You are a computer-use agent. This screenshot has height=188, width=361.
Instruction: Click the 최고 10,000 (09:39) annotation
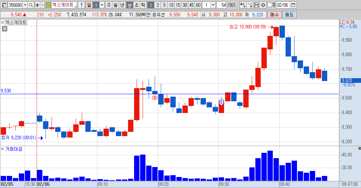pos(248,27)
